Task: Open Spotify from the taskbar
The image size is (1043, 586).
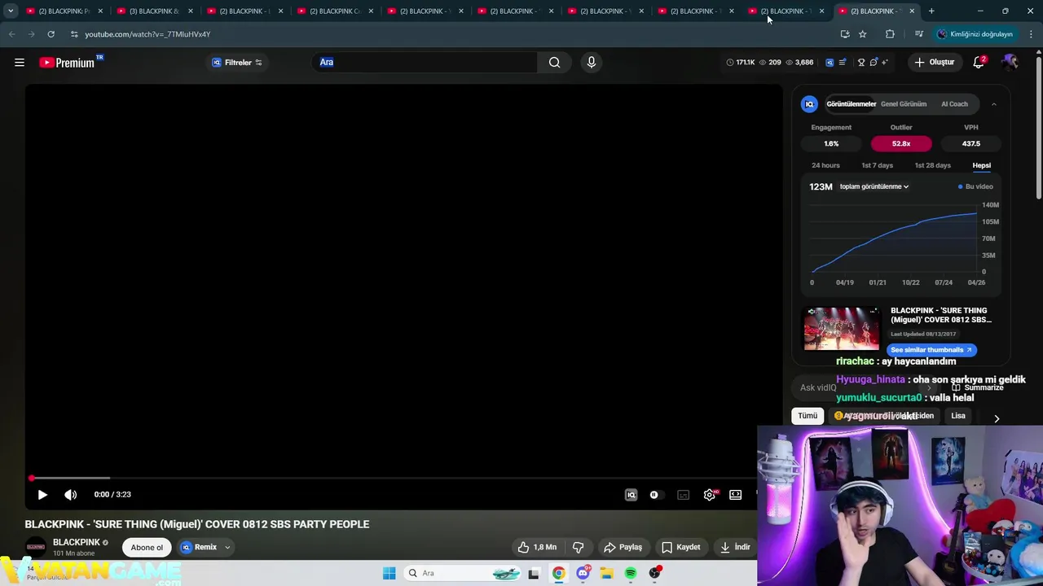Action: click(x=631, y=573)
